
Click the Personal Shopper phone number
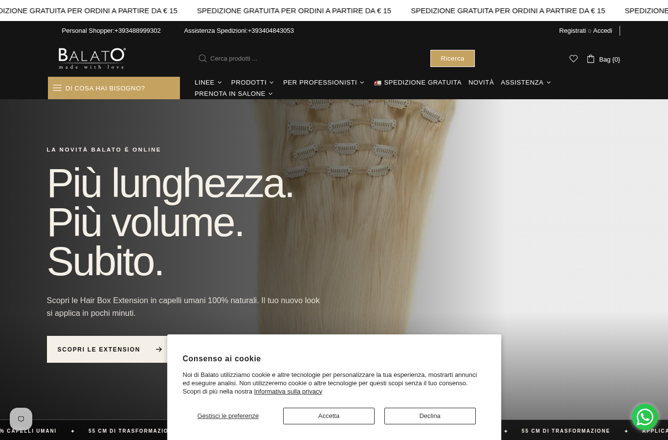pos(137,31)
